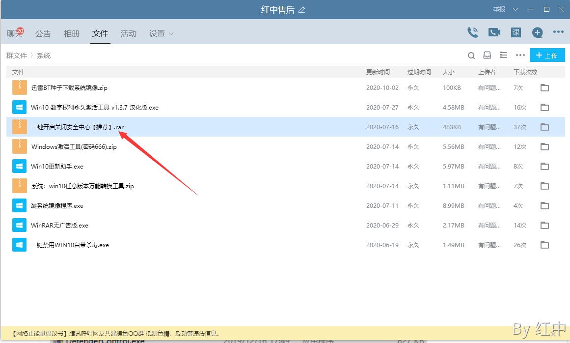Open the file inbox icon
Viewport: 570px width, 343px height.
pyautogui.click(x=487, y=56)
